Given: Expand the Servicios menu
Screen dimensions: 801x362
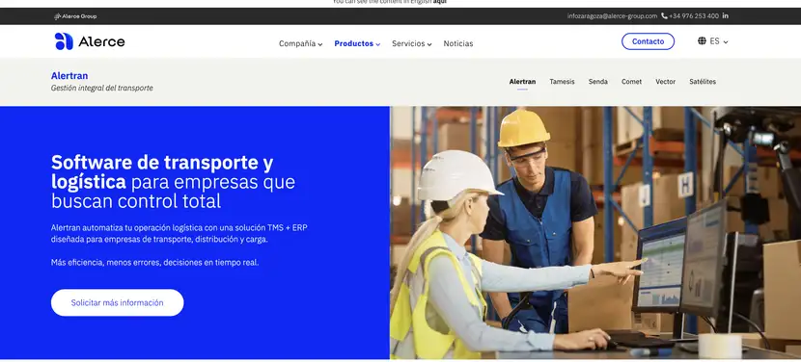Looking at the screenshot, I should click(x=412, y=44).
